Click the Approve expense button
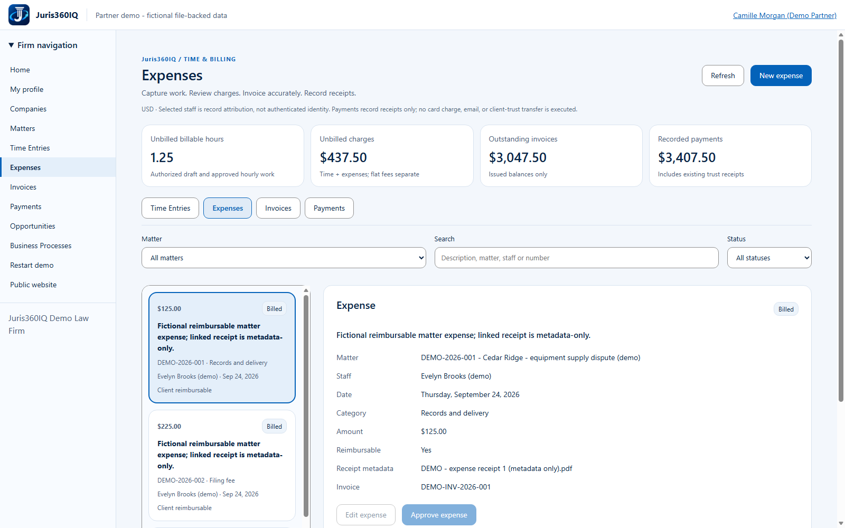Image resolution: width=845 pixels, height=528 pixels. [439, 515]
